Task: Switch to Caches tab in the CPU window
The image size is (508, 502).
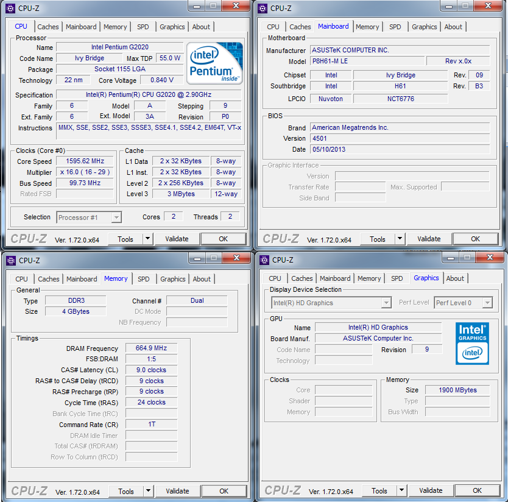Action: pos(48,27)
